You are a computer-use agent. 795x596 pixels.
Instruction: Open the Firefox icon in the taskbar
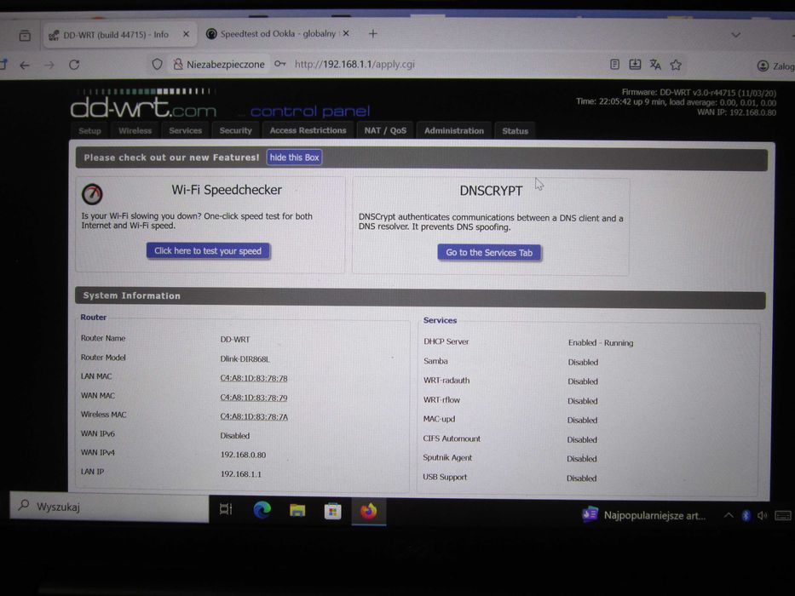click(x=369, y=511)
